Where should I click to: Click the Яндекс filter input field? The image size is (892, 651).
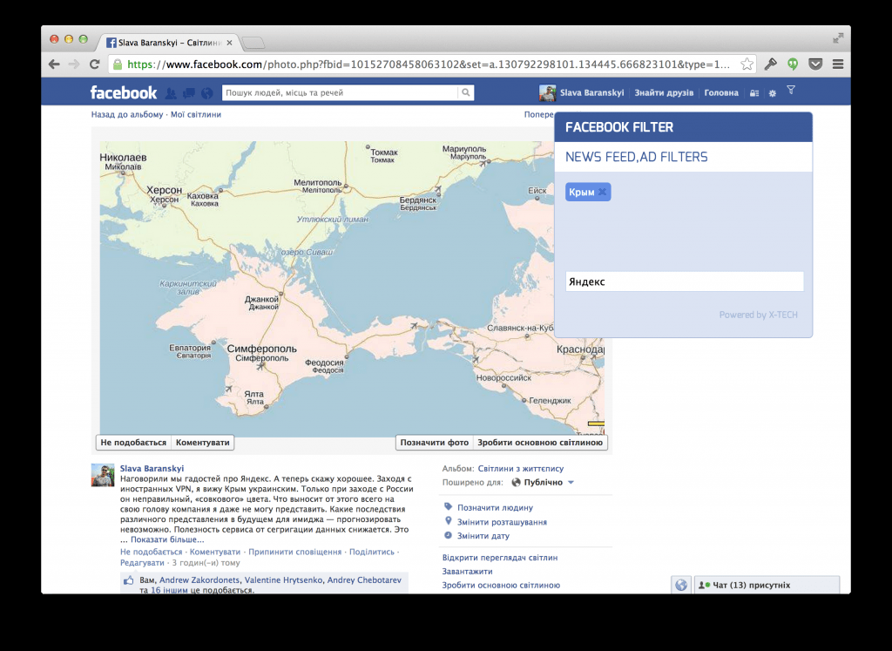coord(684,281)
